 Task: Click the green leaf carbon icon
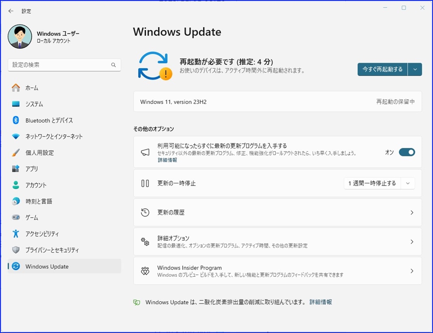[x=137, y=303]
